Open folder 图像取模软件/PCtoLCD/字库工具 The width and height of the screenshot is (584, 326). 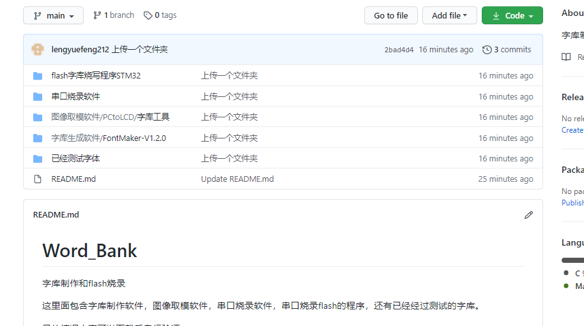111,117
